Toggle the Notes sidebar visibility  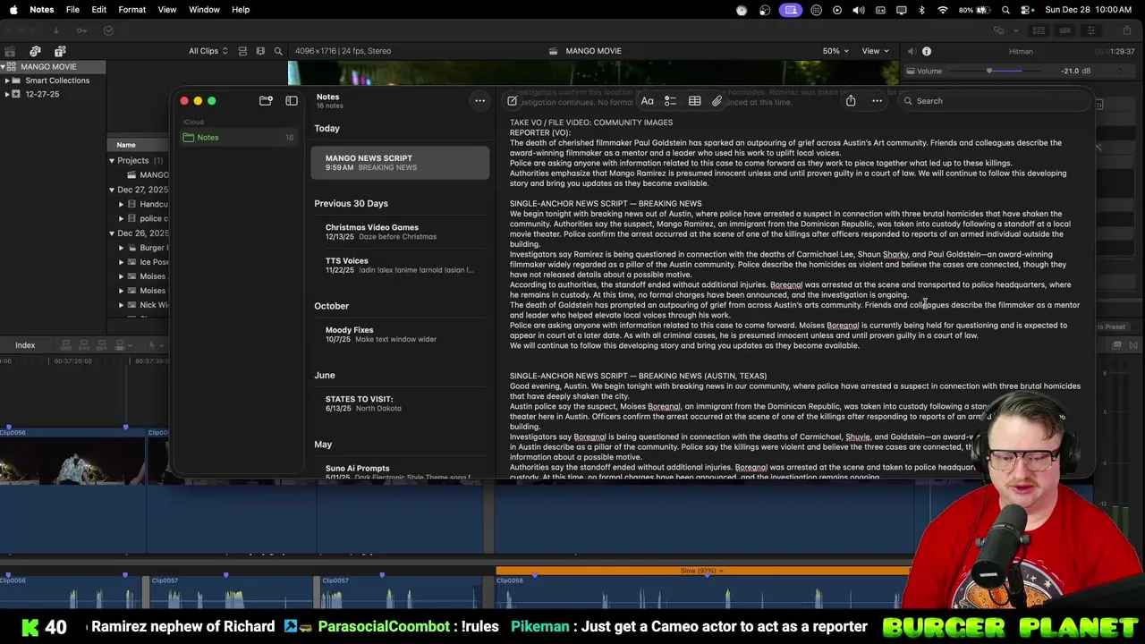292,101
